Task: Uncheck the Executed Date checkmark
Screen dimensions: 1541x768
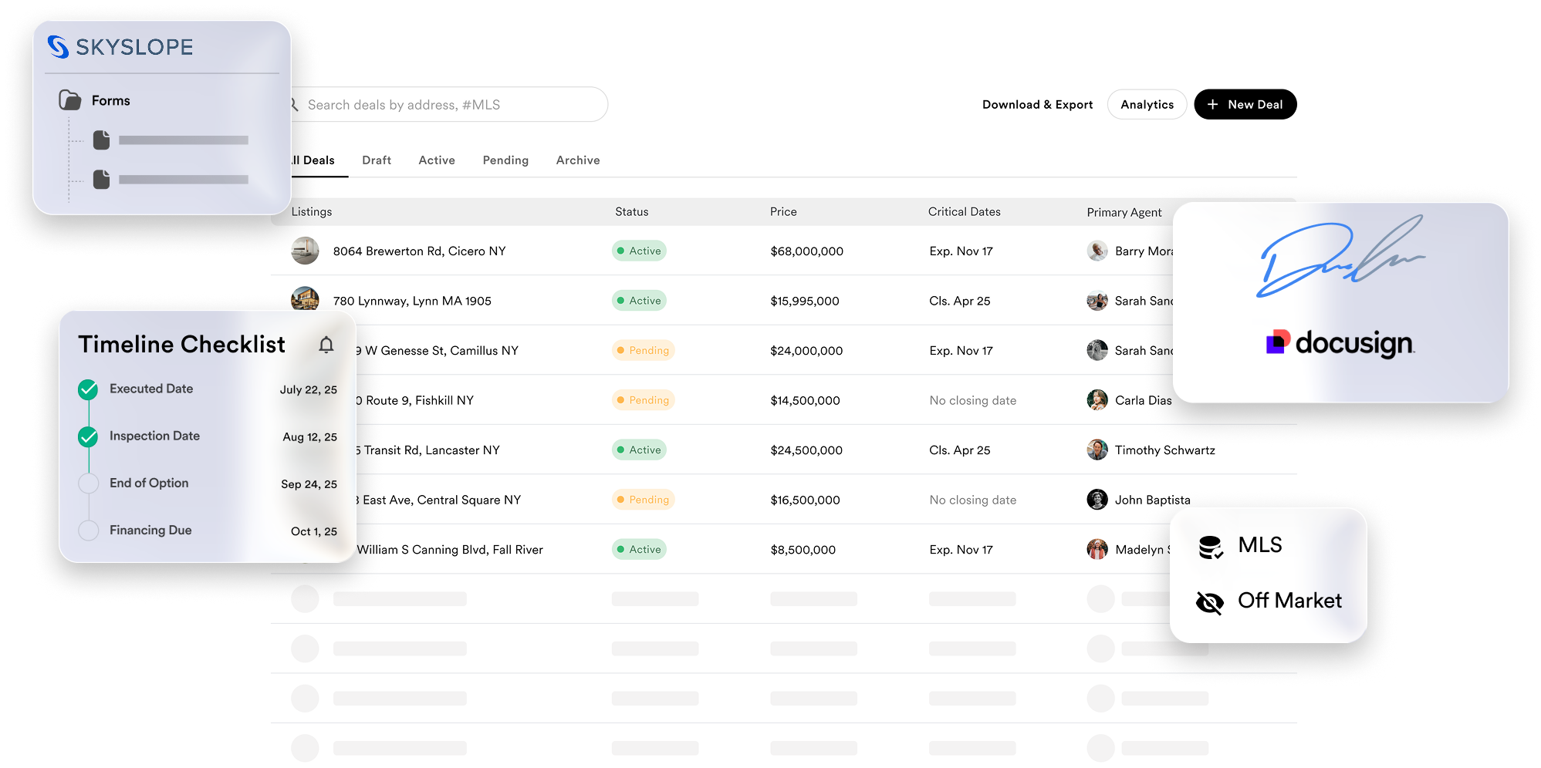Action: pos(87,389)
